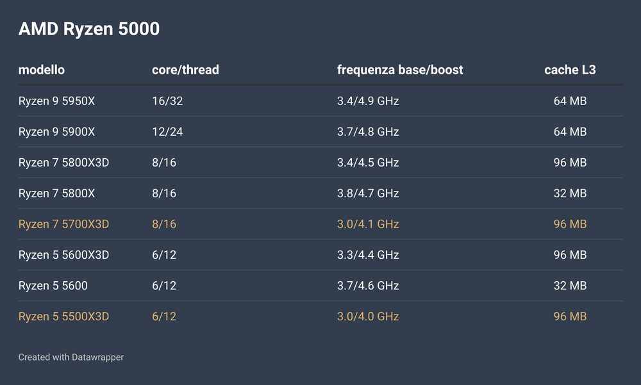Image resolution: width=641 pixels, height=385 pixels.
Task: Click the "Created with Datawrapper" credit link
Action: [x=71, y=357]
